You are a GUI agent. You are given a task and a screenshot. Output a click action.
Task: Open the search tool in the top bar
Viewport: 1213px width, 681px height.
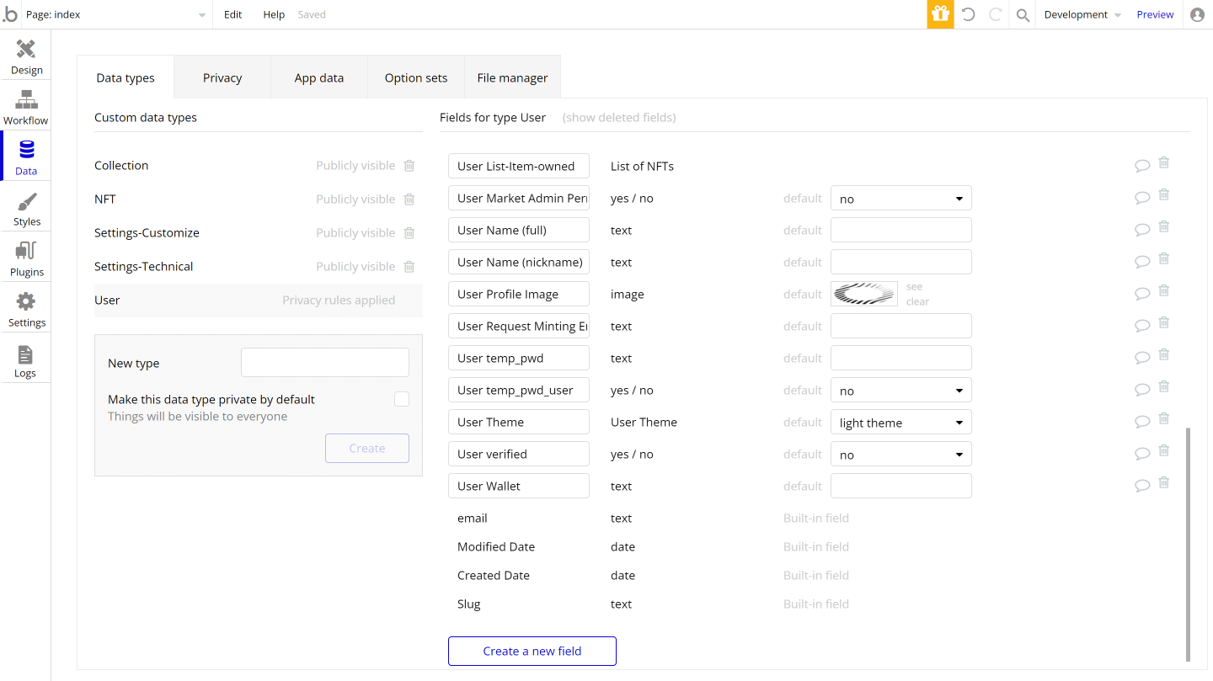1022,14
